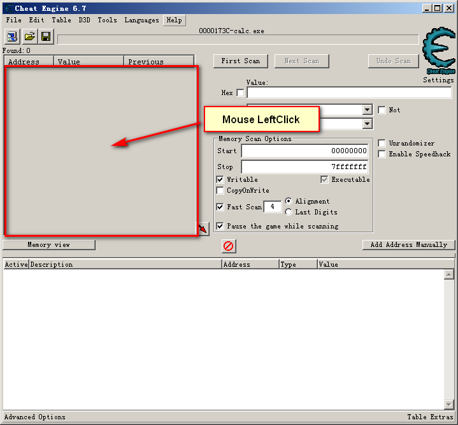Click the address list vertical scrollbar

coord(449,338)
